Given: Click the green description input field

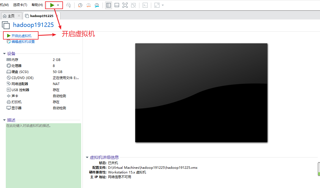Looking at the screenshot, I should (43, 156).
